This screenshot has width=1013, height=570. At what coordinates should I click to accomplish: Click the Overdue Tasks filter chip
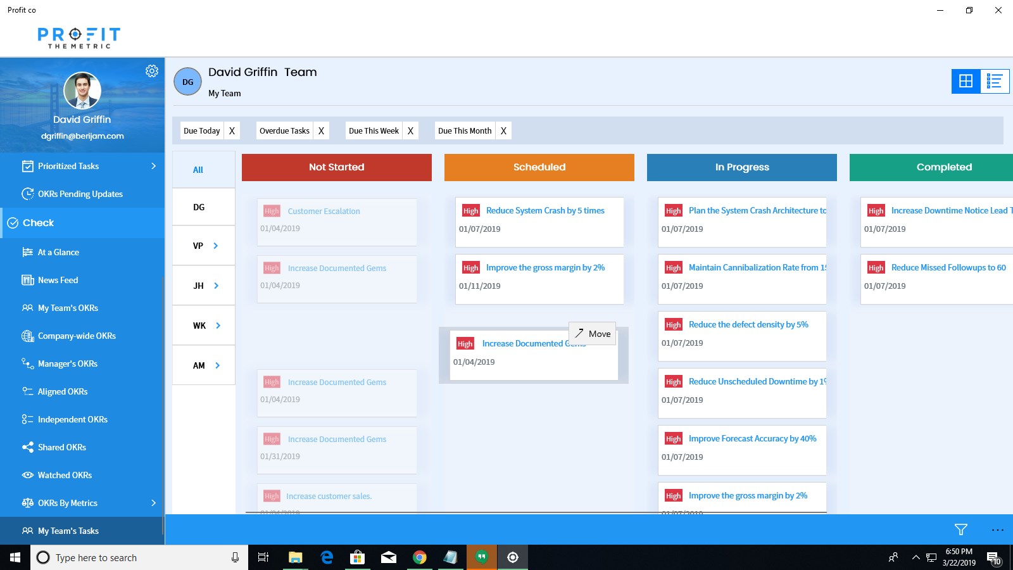coord(284,130)
